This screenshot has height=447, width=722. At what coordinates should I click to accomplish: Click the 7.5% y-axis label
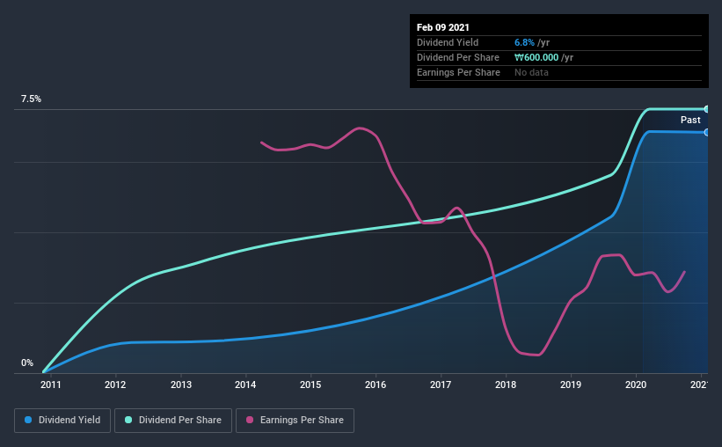click(x=31, y=99)
